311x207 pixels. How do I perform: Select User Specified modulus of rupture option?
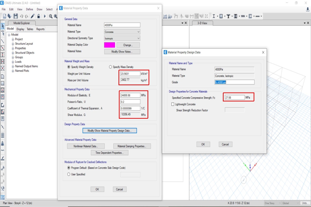coord(69,174)
